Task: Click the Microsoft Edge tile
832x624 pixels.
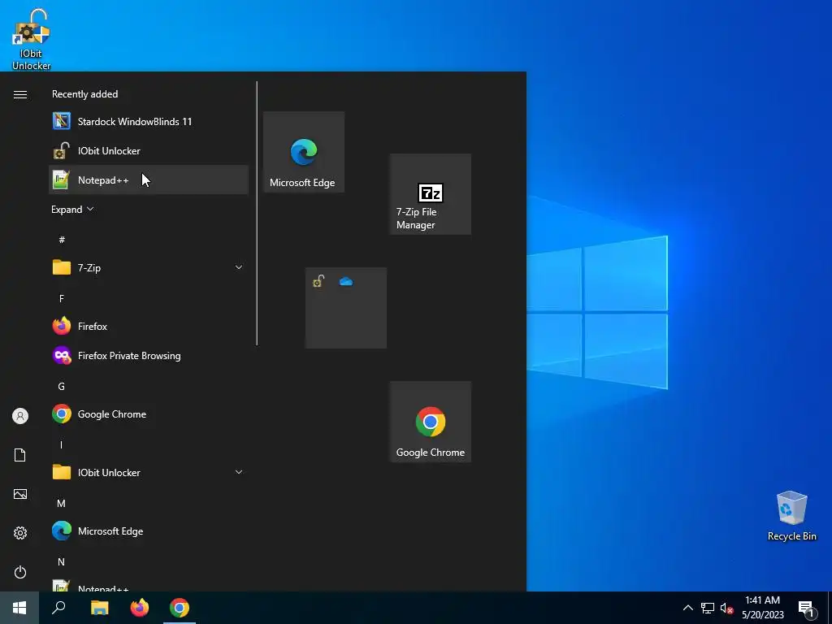Action: (x=304, y=152)
